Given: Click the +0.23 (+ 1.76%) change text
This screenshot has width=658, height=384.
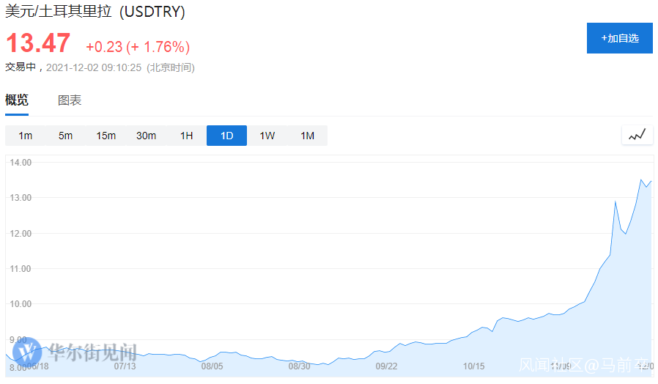Looking at the screenshot, I should pos(138,47).
